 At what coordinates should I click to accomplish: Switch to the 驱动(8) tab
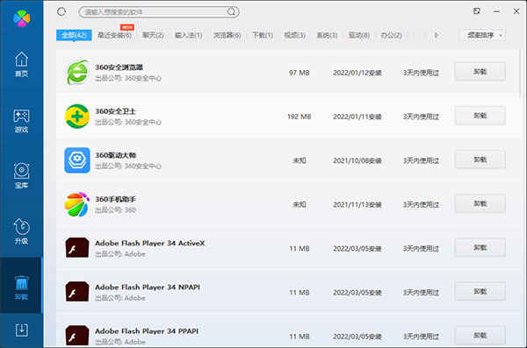click(359, 35)
